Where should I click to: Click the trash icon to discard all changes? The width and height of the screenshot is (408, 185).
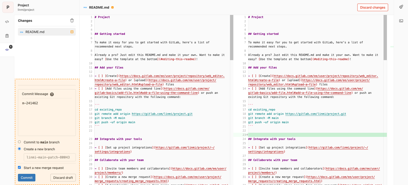click(x=72, y=20)
